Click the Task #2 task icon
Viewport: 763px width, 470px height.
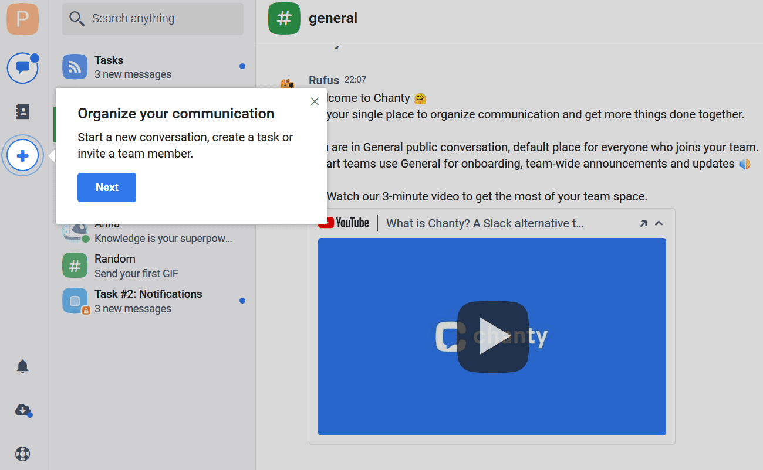[x=75, y=301]
